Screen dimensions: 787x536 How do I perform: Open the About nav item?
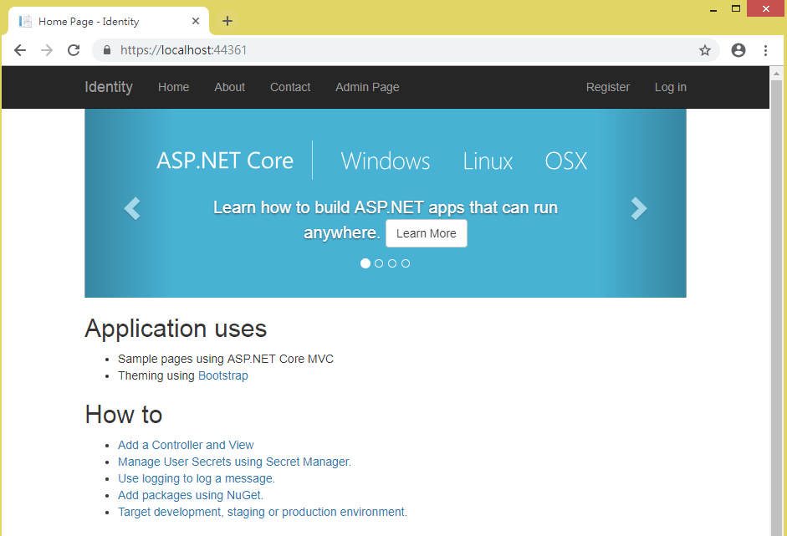(229, 87)
